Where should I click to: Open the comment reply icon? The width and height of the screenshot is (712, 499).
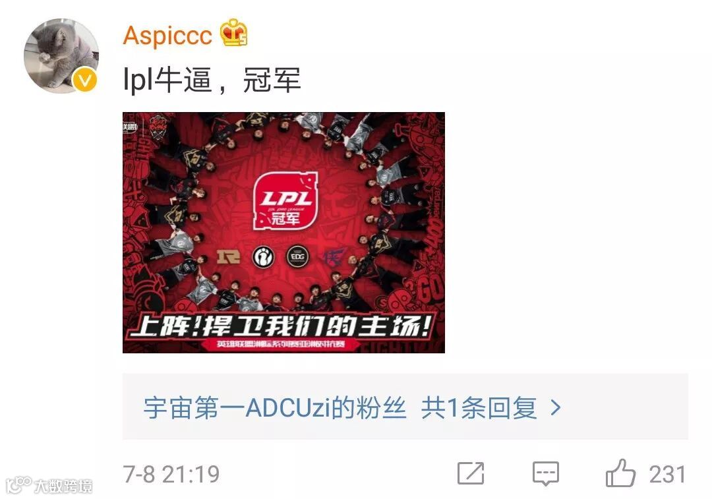click(545, 474)
